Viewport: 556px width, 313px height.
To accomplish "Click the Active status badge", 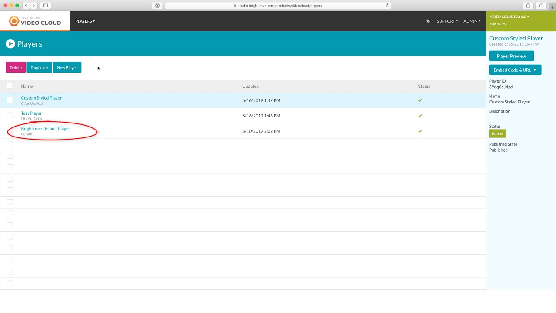I will (497, 133).
